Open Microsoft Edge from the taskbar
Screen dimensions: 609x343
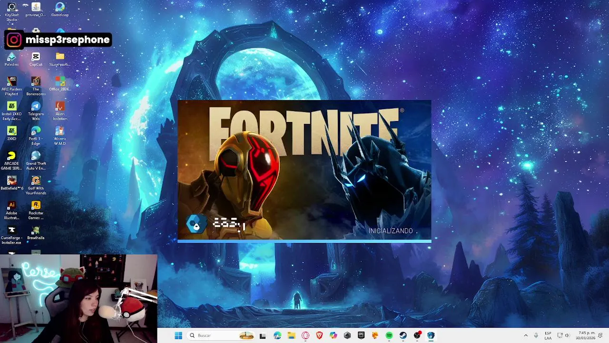277,335
